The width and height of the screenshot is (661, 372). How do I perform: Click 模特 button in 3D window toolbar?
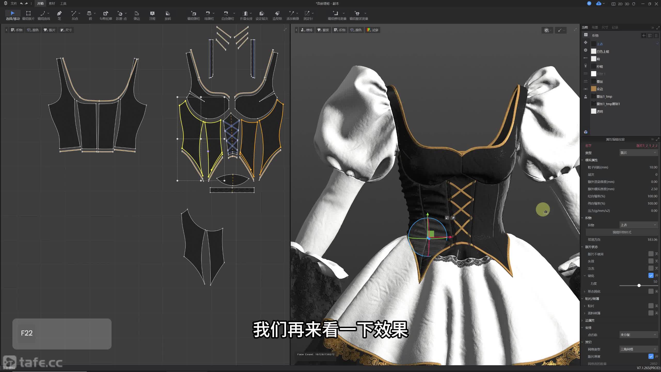tap(307, 30)
